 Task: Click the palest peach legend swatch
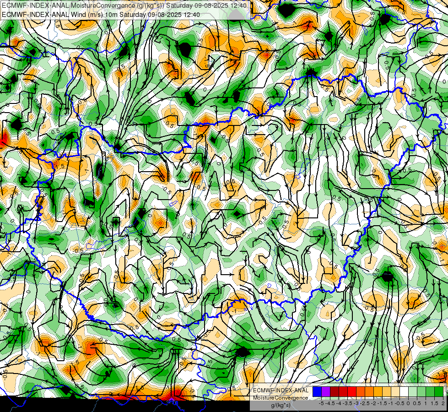(x=395, y=391)
